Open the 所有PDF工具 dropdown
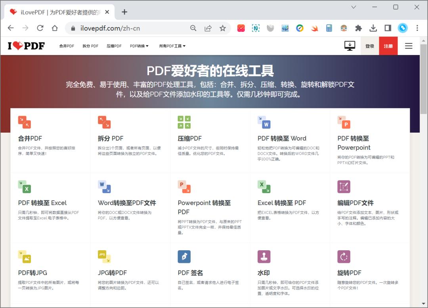 (172, 46)
